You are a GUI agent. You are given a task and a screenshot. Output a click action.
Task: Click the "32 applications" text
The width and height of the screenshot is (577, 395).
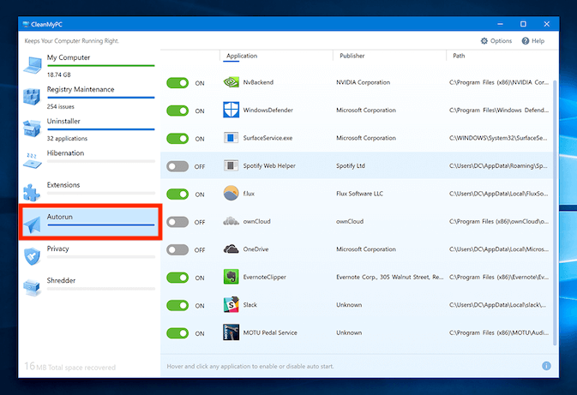67,138
